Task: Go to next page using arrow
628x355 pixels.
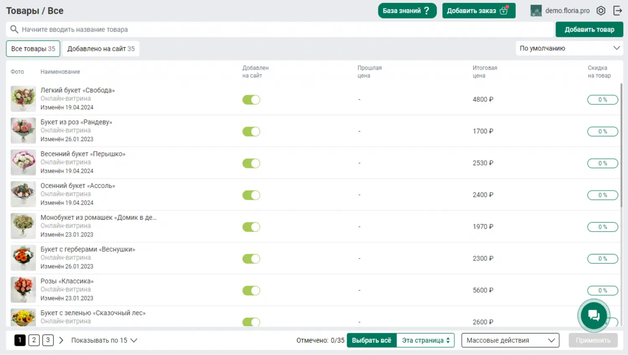Action: point(61,340)
